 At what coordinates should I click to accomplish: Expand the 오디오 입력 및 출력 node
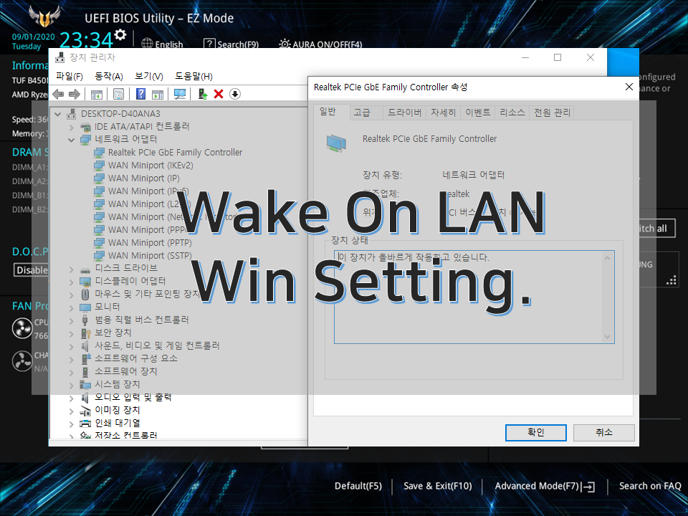click(x=72, y=398)
